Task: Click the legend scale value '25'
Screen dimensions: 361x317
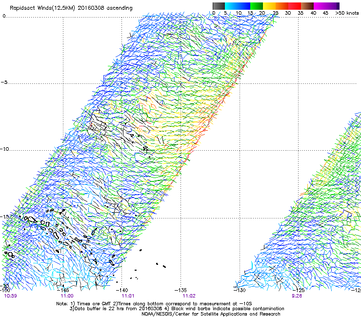Action: point(276,13)
